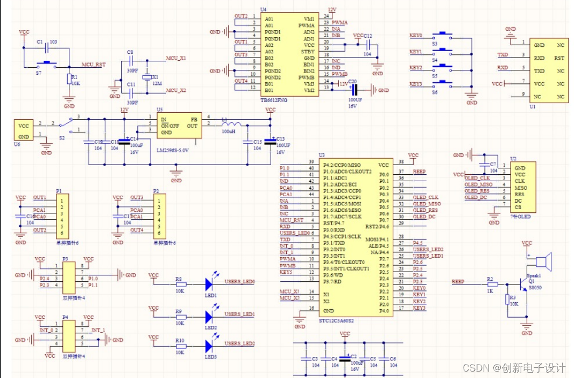Screen dimensions: 574x378
Task: Click resistor R1 10K in the reset circuit
Action: tap(69, 79)
